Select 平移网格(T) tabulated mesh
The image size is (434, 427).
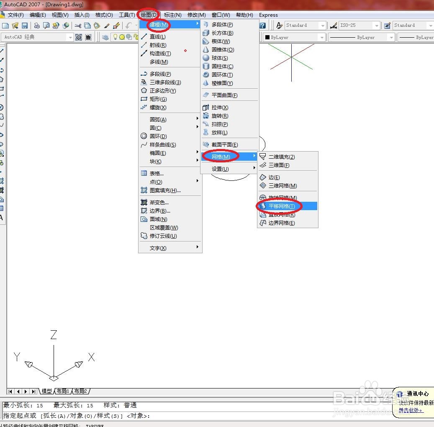coord(288,206)
